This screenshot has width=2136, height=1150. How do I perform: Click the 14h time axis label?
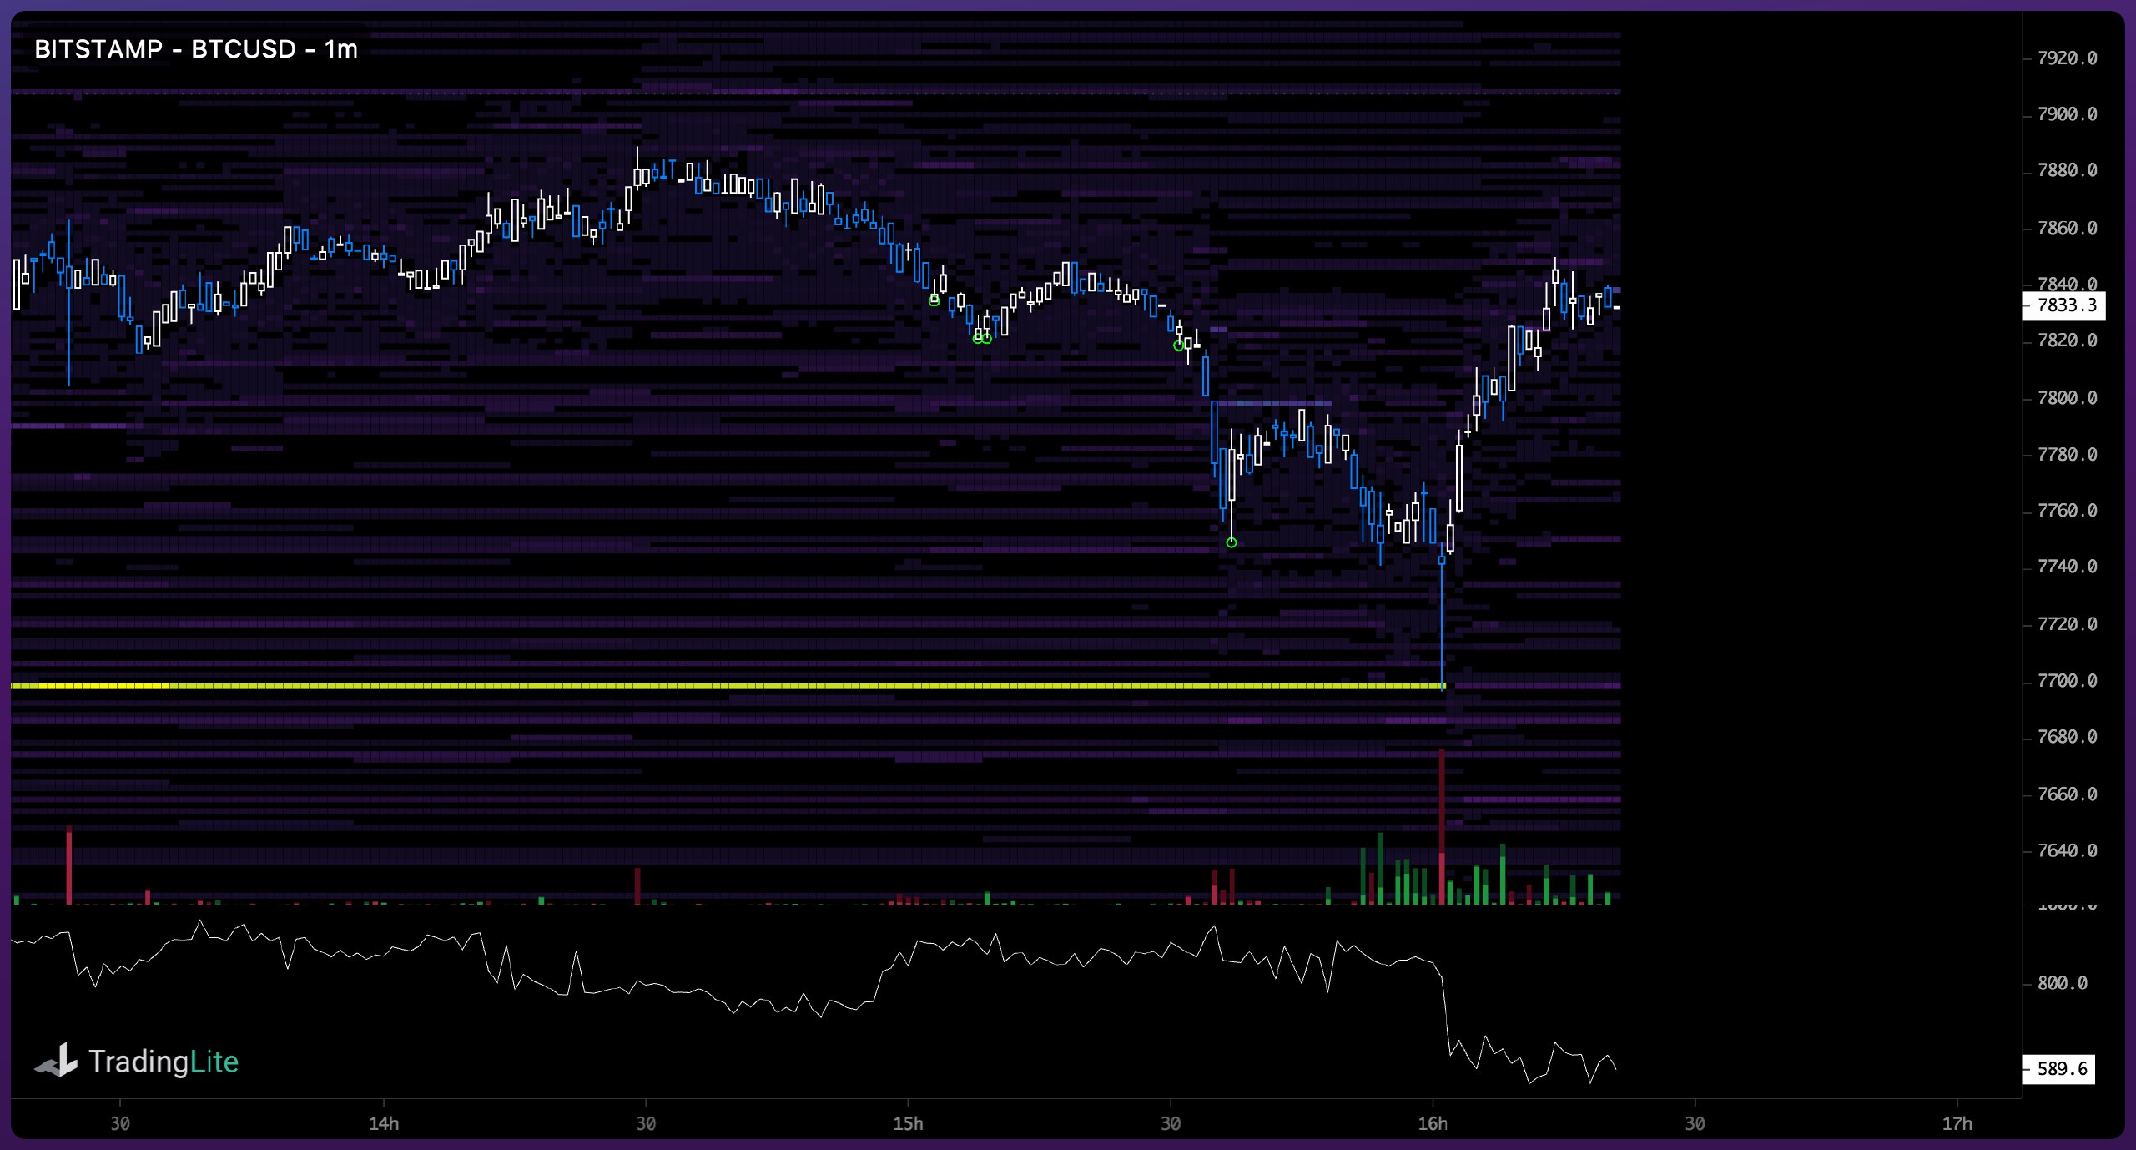pos(384,1124)
